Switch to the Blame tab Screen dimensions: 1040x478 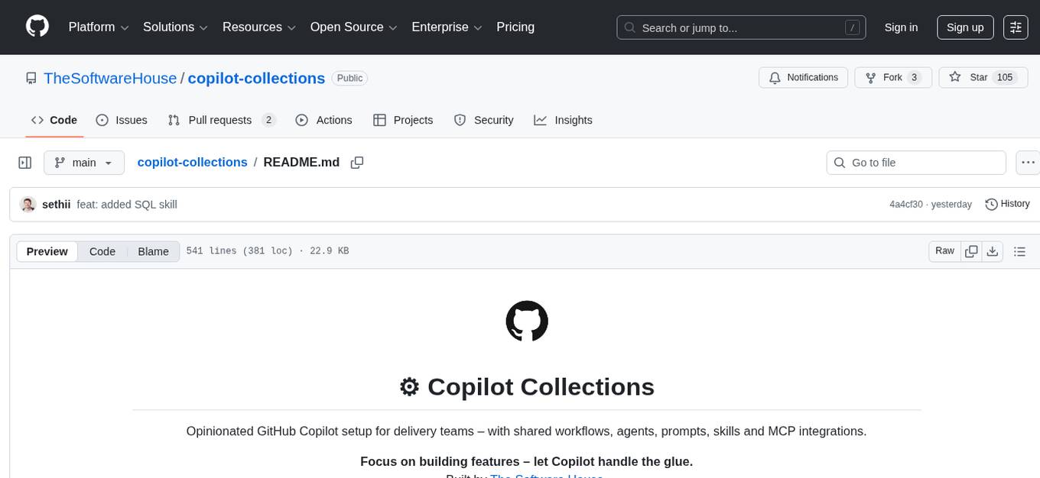[x=153, y=250]
